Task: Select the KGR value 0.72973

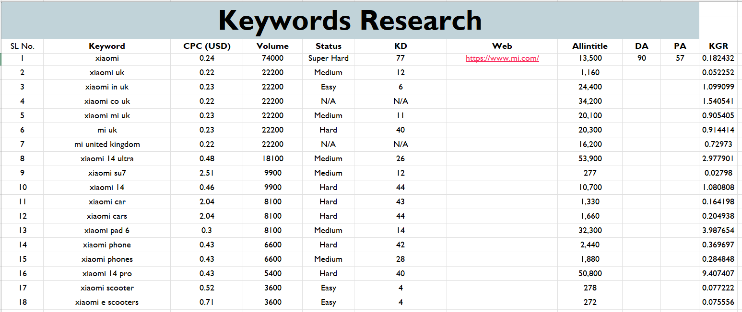Action: 718,145
